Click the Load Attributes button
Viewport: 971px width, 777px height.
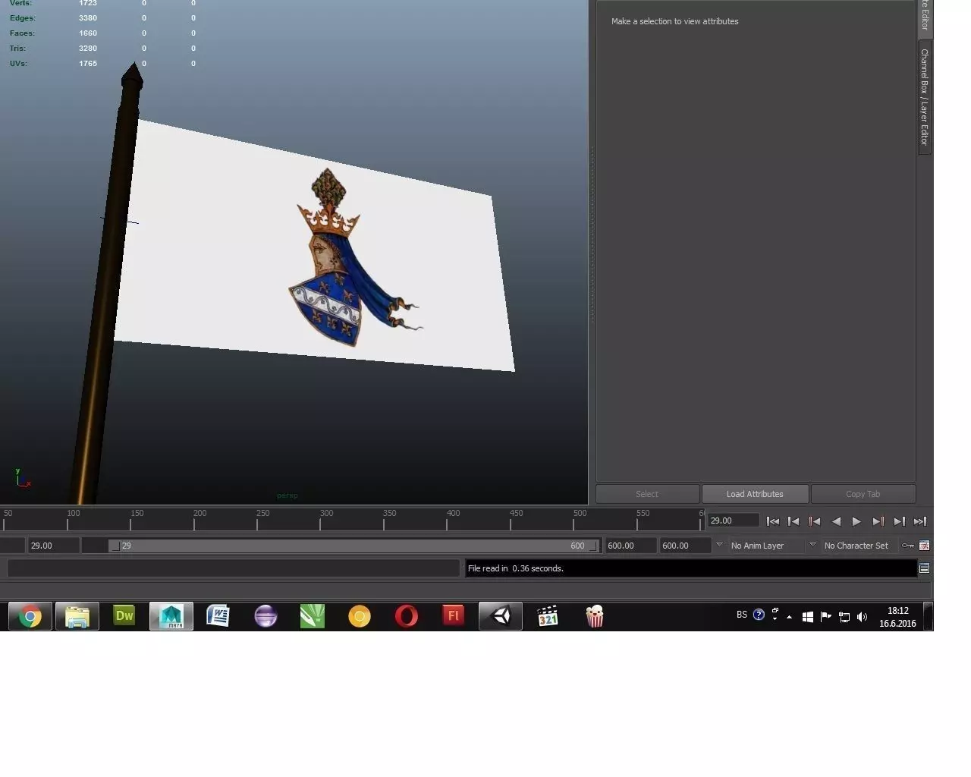click(755, 494)
